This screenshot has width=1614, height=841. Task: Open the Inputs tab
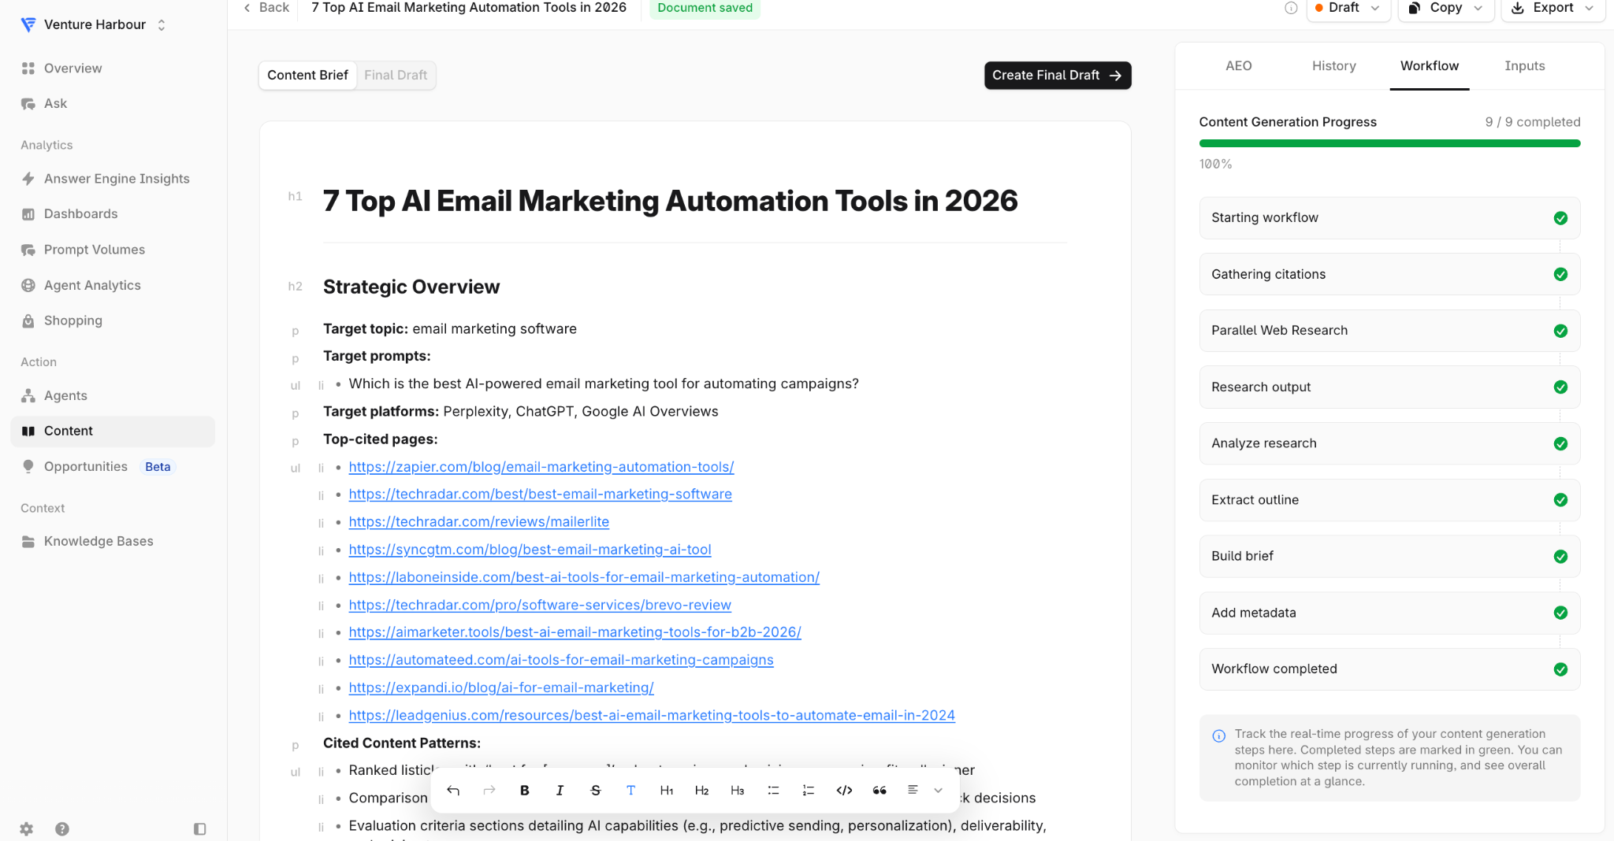coord(1524,66)
